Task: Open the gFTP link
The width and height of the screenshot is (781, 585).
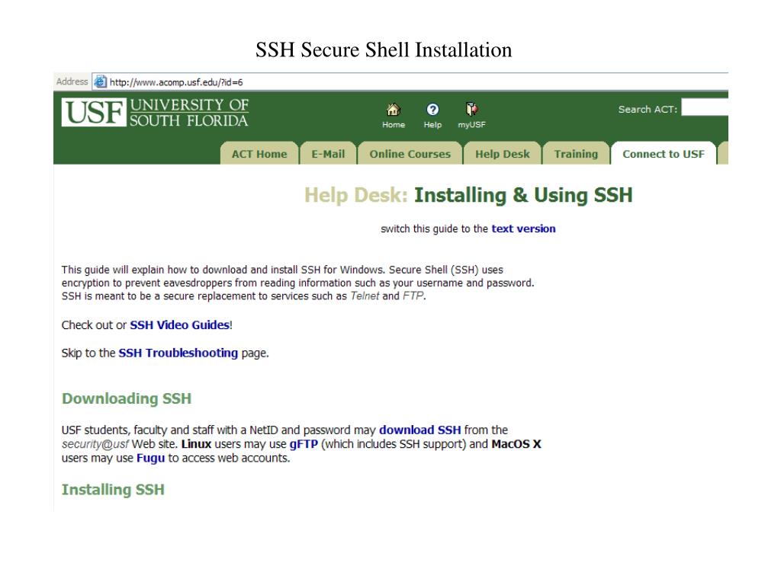Action: (304, 444)
